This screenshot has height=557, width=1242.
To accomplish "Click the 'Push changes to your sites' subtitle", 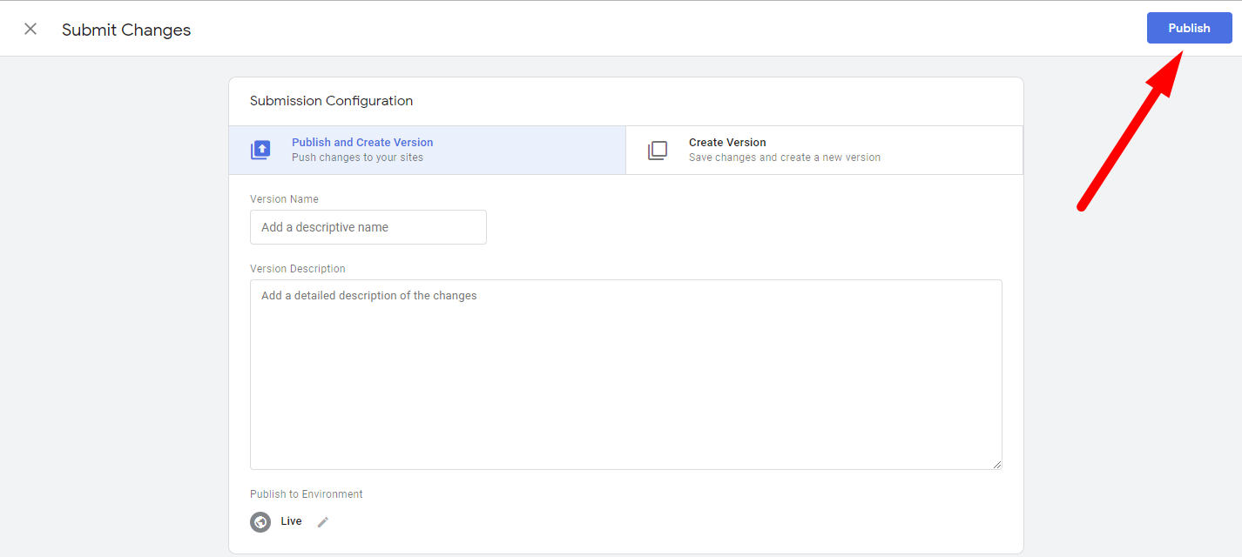I will point(357,158).
